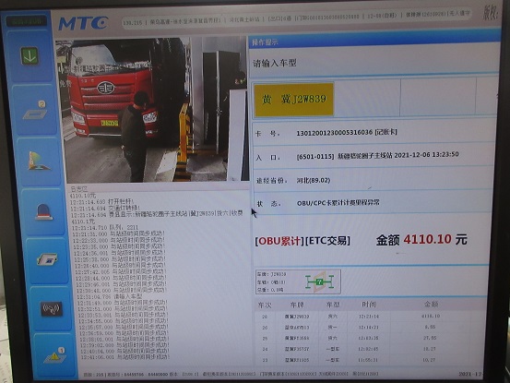The width and height of the screenshot is (510, 383).
Task: Click the ETC antenna signal icon
Action: (52, 309)
